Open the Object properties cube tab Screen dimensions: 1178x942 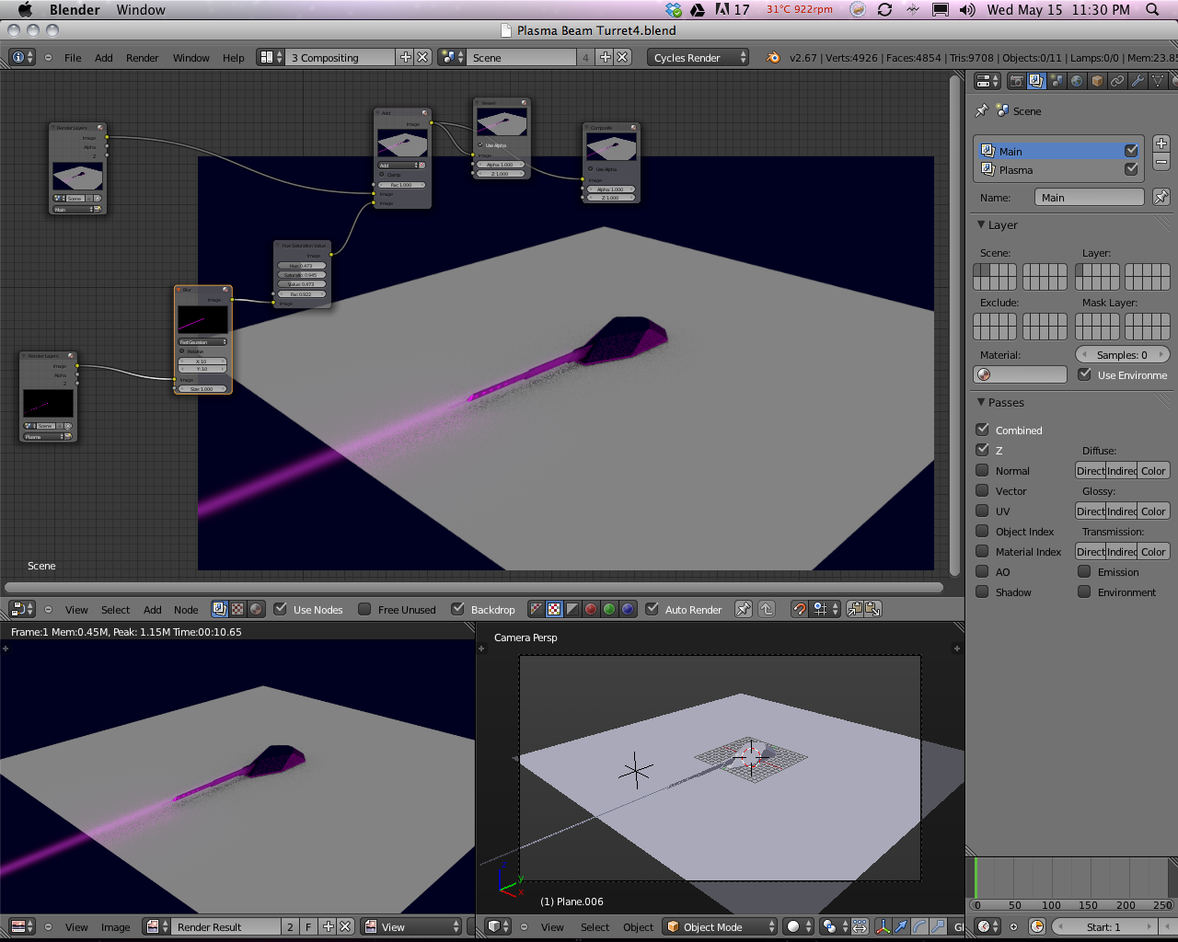pos(1097,81)
